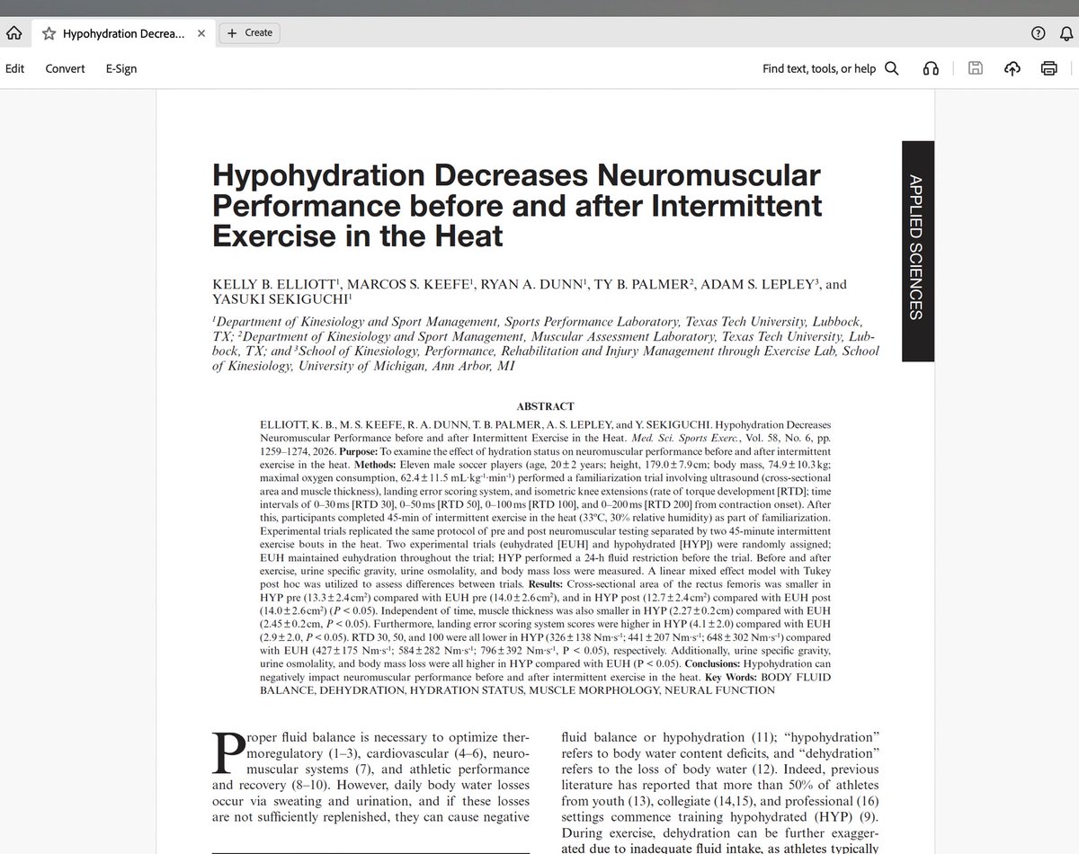
Task: Click the word Purpose: in abstract
Action: pyautogui.click(x=357, y=451)
